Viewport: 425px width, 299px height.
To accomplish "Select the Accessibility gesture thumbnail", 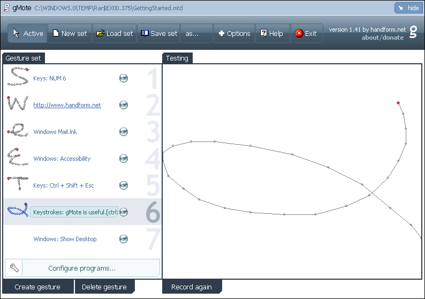I will 18,157.
